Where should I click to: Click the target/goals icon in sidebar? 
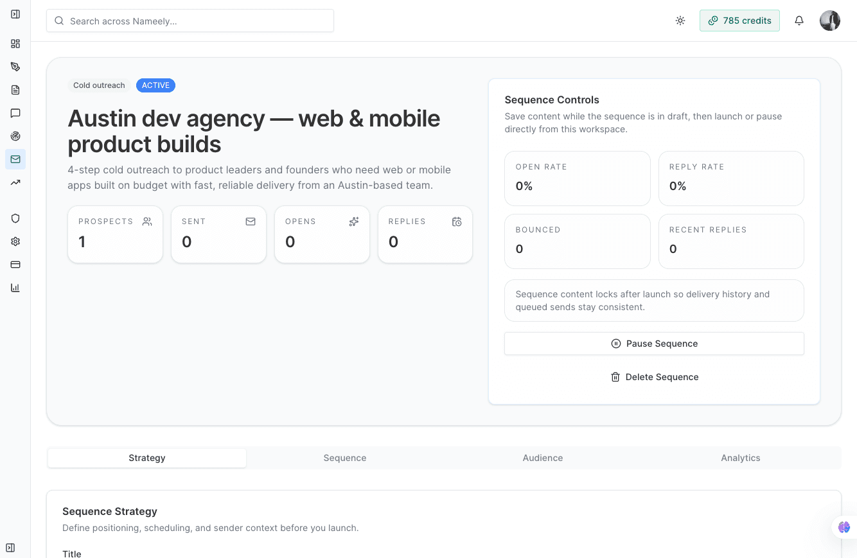(15, 135)
